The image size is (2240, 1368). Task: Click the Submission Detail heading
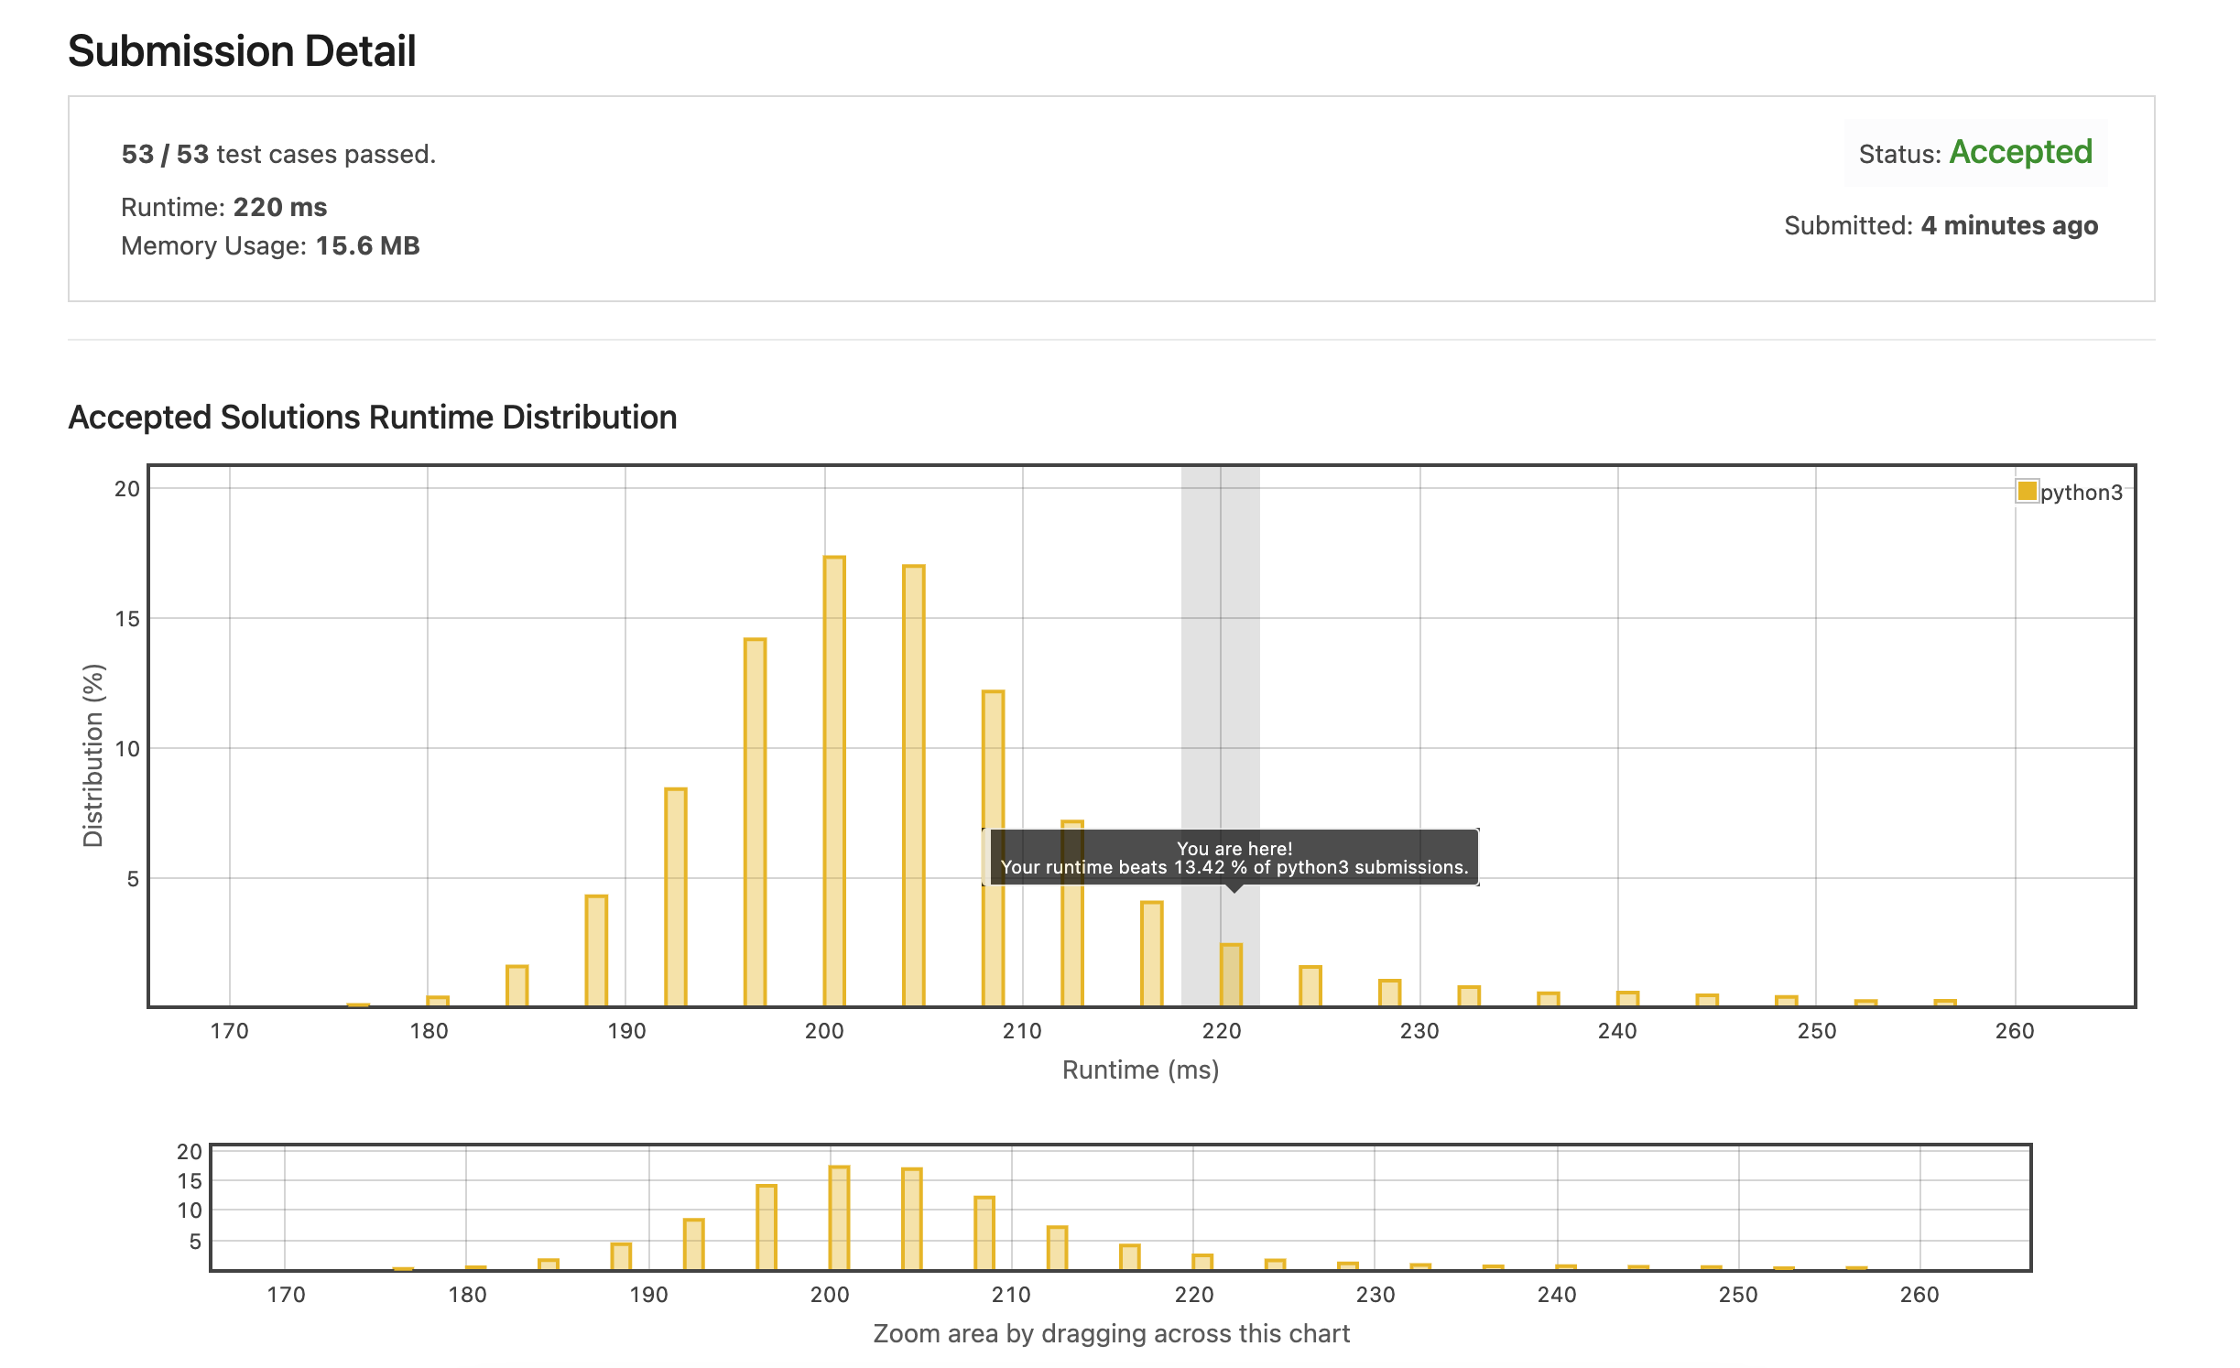point(242,51)
